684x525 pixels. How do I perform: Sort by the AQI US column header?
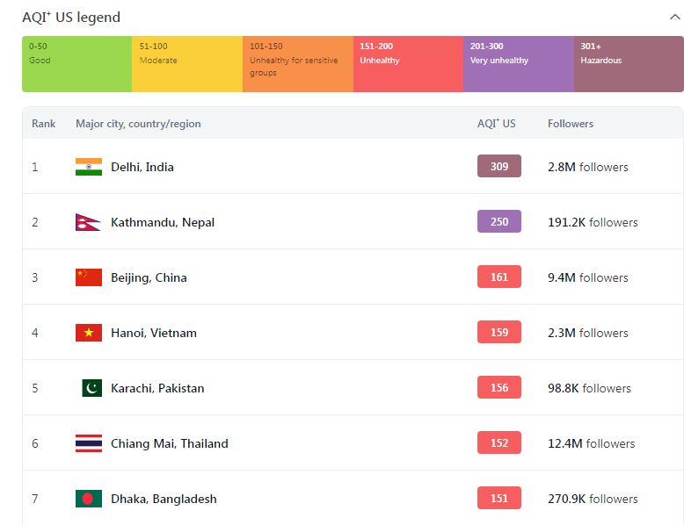pos(497,124)
